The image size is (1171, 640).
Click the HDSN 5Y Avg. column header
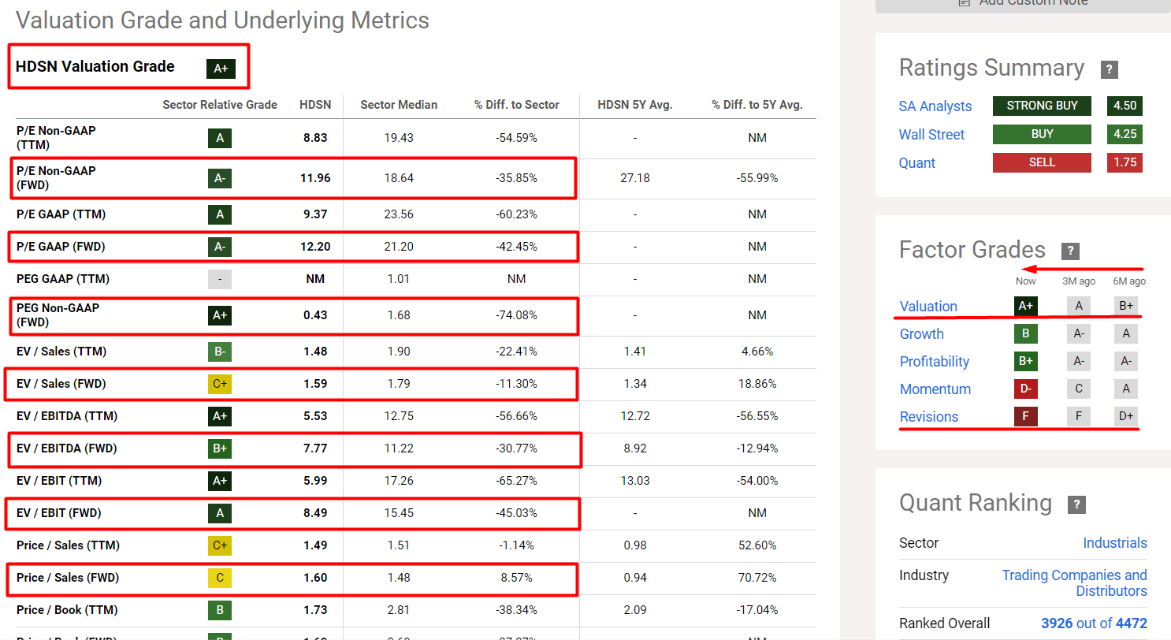(635, 105)
